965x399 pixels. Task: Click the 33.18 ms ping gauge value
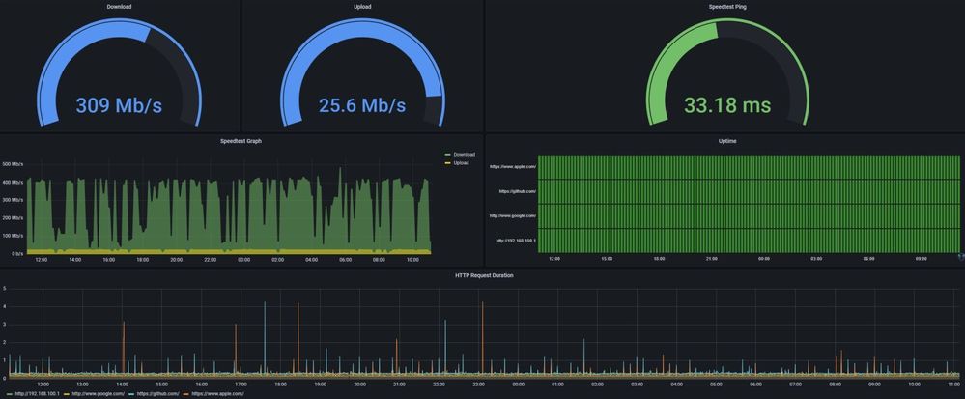[726, 105]
